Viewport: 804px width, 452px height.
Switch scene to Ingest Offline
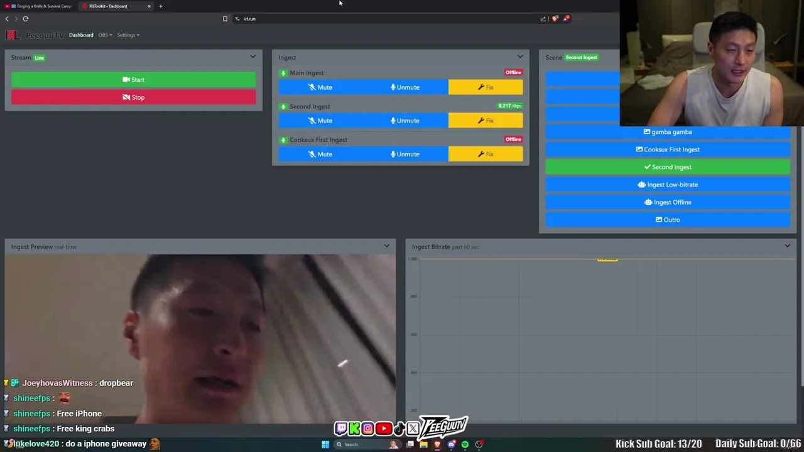(x=668, y=202)
